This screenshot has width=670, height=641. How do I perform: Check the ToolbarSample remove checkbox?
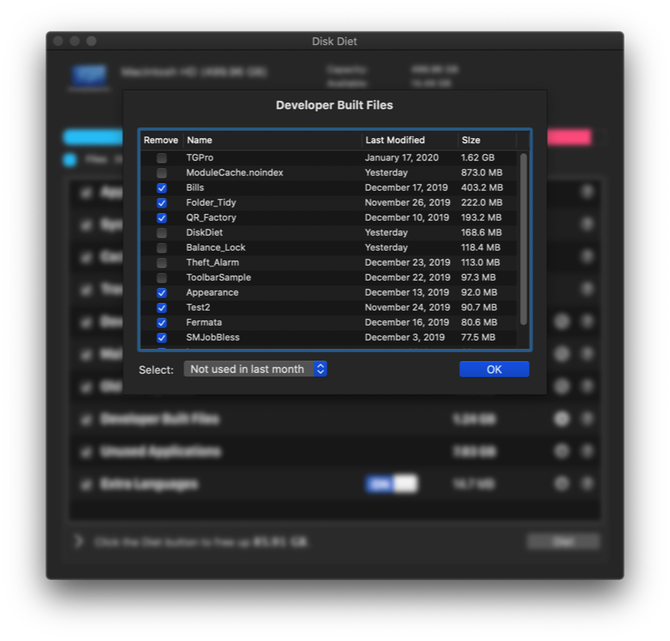point(162,278)
